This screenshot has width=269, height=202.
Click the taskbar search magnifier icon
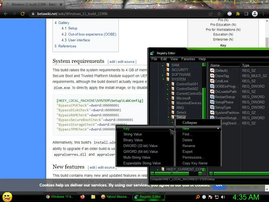[x=198, y=197]
